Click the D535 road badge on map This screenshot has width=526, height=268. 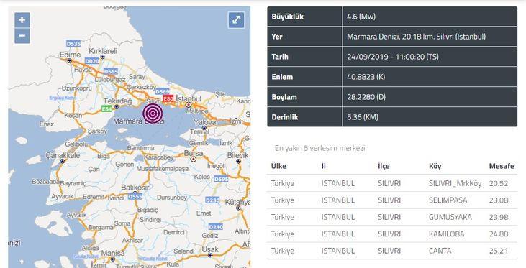tap(73, 44)
